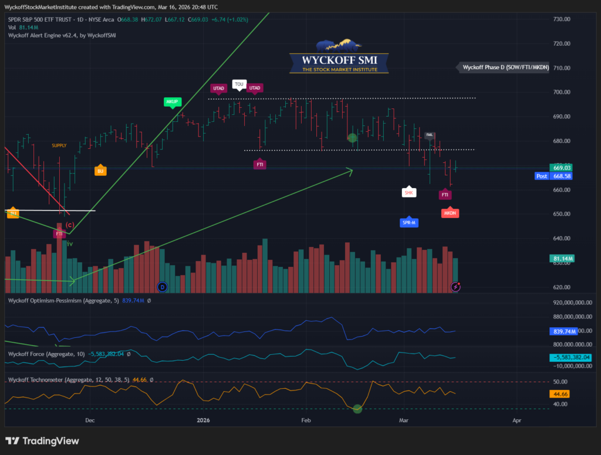Click the green circle on the Technometer
The width and height of the screenshot is (601, 455).
click(357, 408)
